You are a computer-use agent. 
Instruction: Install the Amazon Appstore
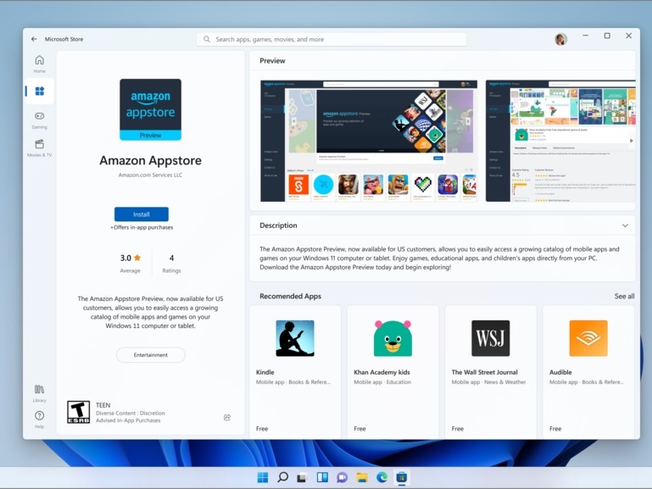[x=142, y=214]
